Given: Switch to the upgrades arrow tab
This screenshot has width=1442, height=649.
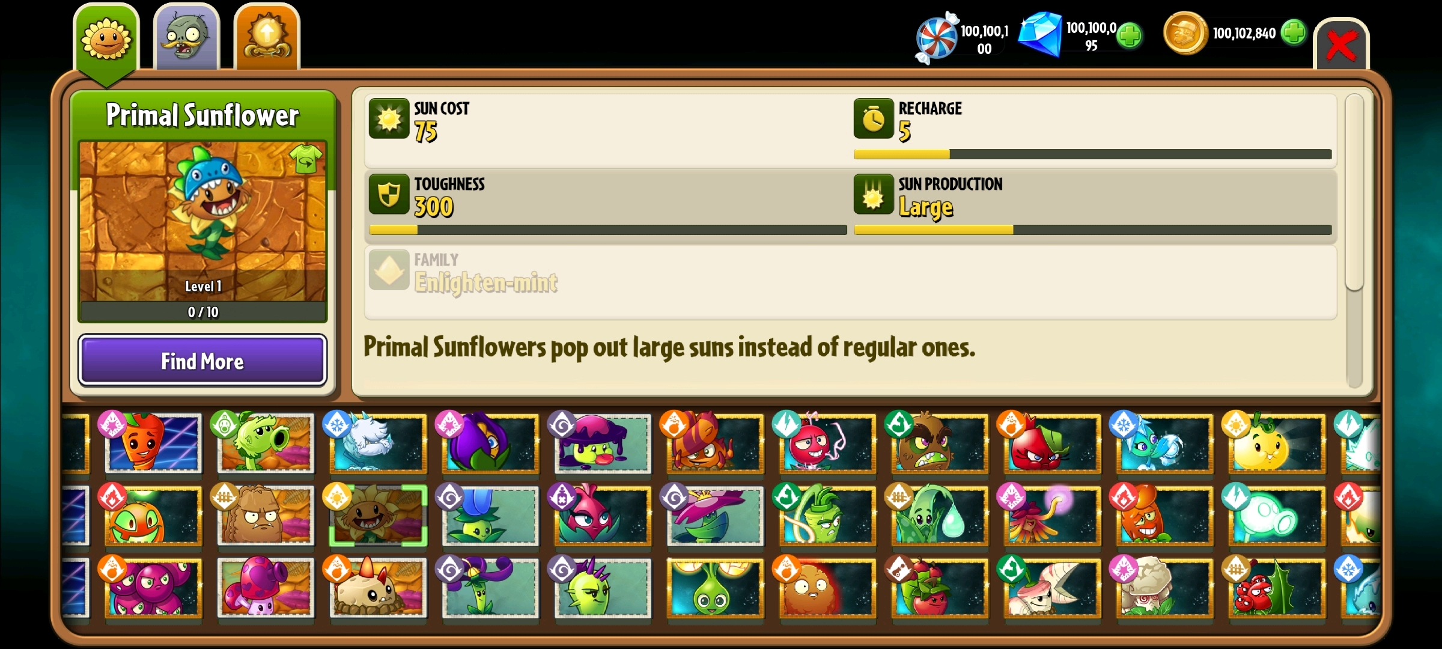Looking at the screenshot, I should click(267, 37).
